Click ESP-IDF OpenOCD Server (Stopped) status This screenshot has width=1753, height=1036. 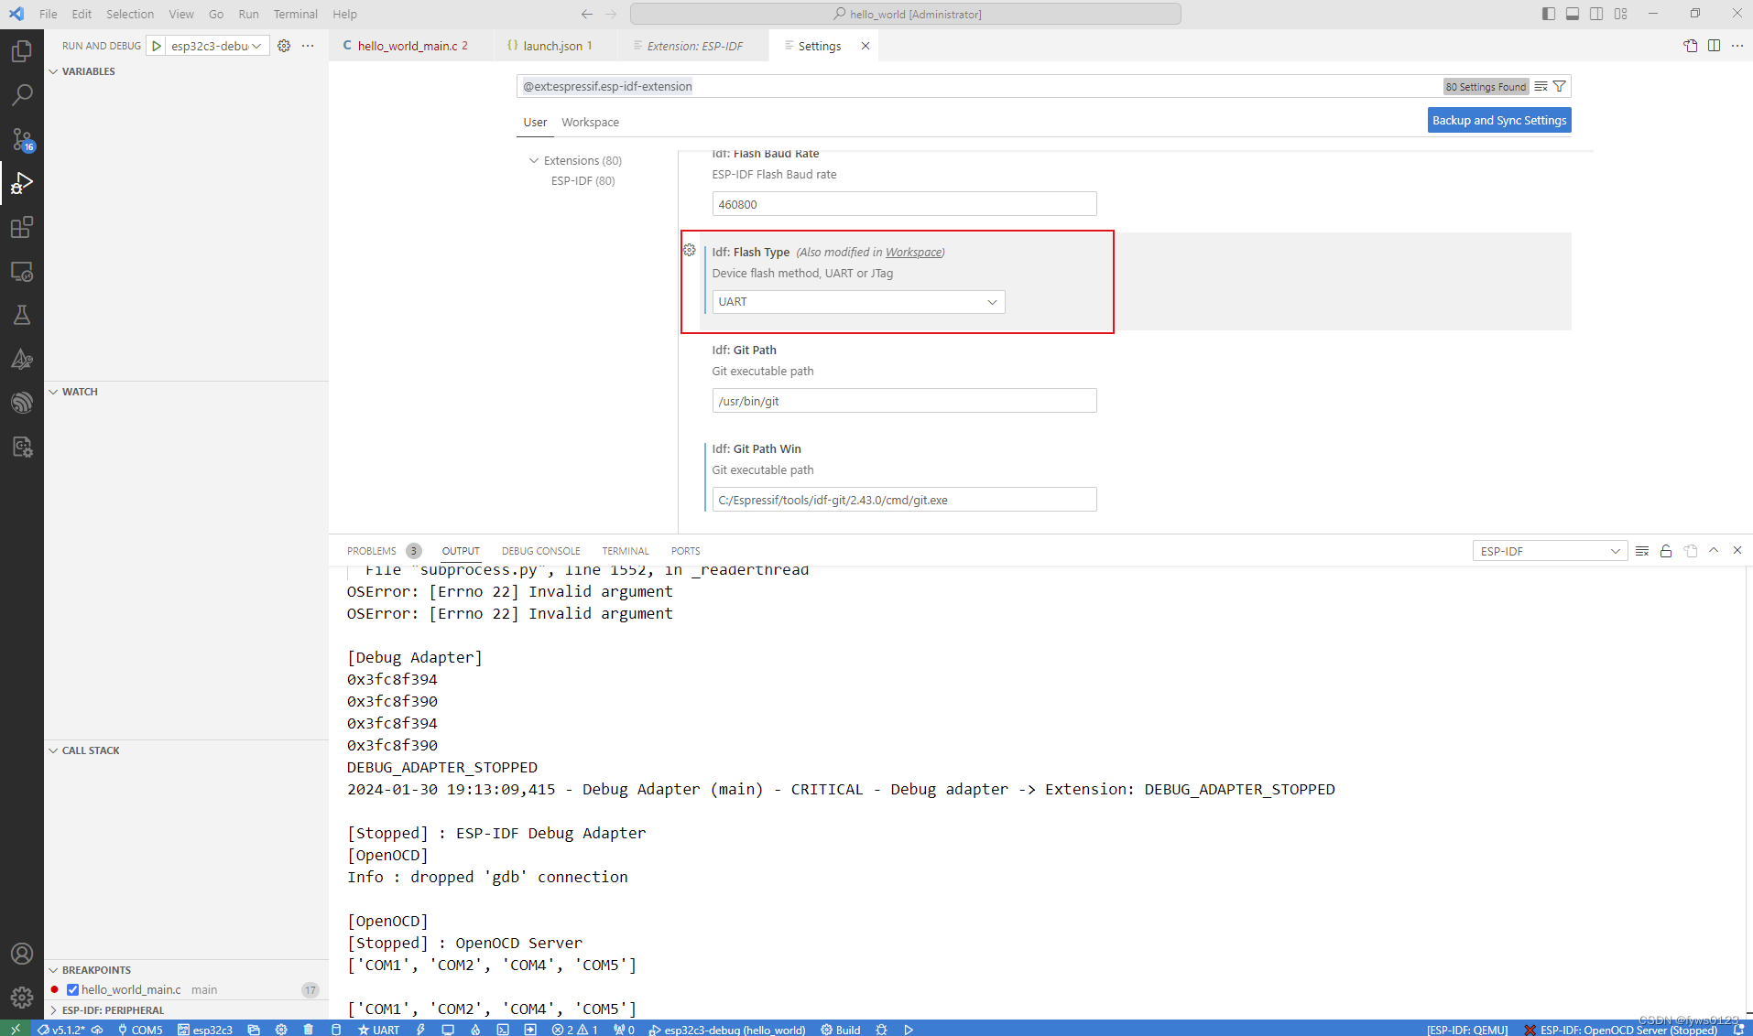(x=1621, y=1030)
